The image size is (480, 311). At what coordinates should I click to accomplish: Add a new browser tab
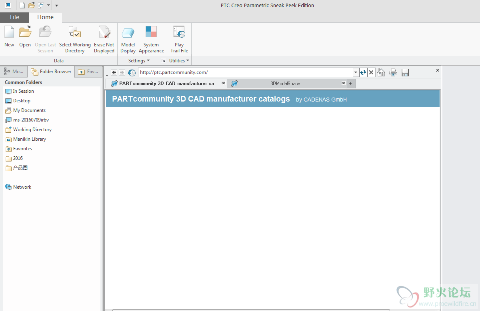pyautogui.click(x=350, y=84)
